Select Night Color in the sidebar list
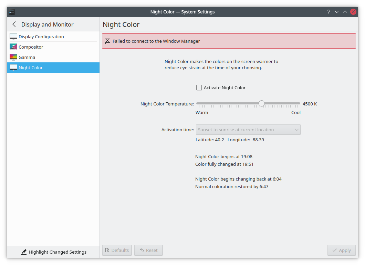Viewport: 365px width, 265px height. (x=53, y=68)
